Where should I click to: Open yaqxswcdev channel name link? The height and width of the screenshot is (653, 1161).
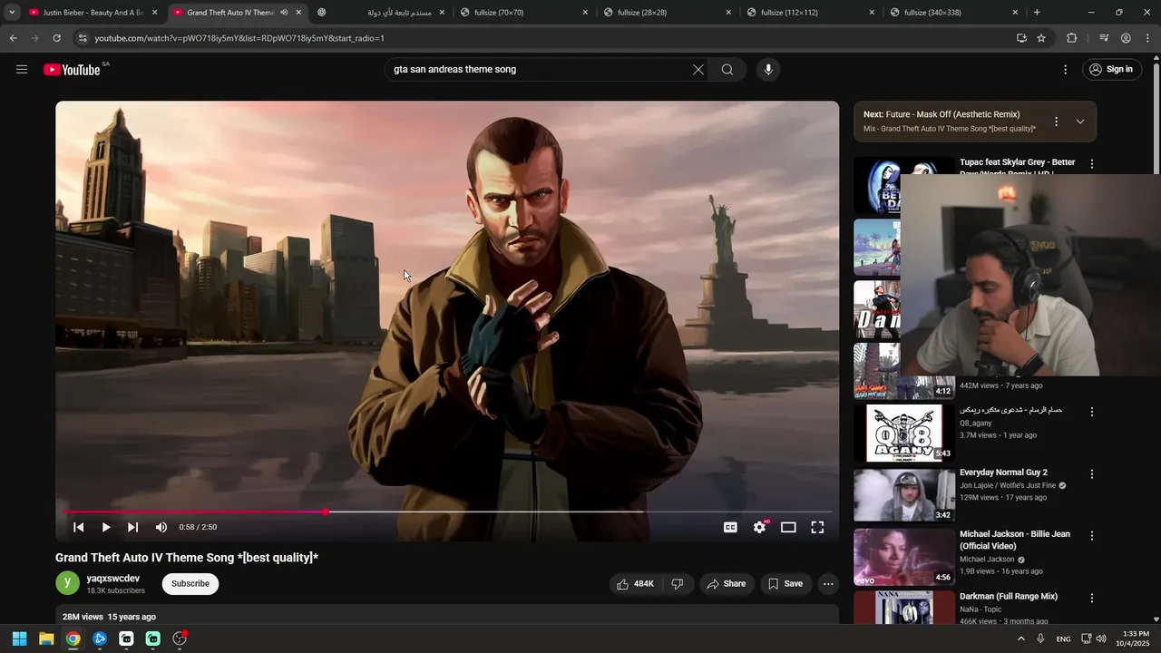click(113, 579)
